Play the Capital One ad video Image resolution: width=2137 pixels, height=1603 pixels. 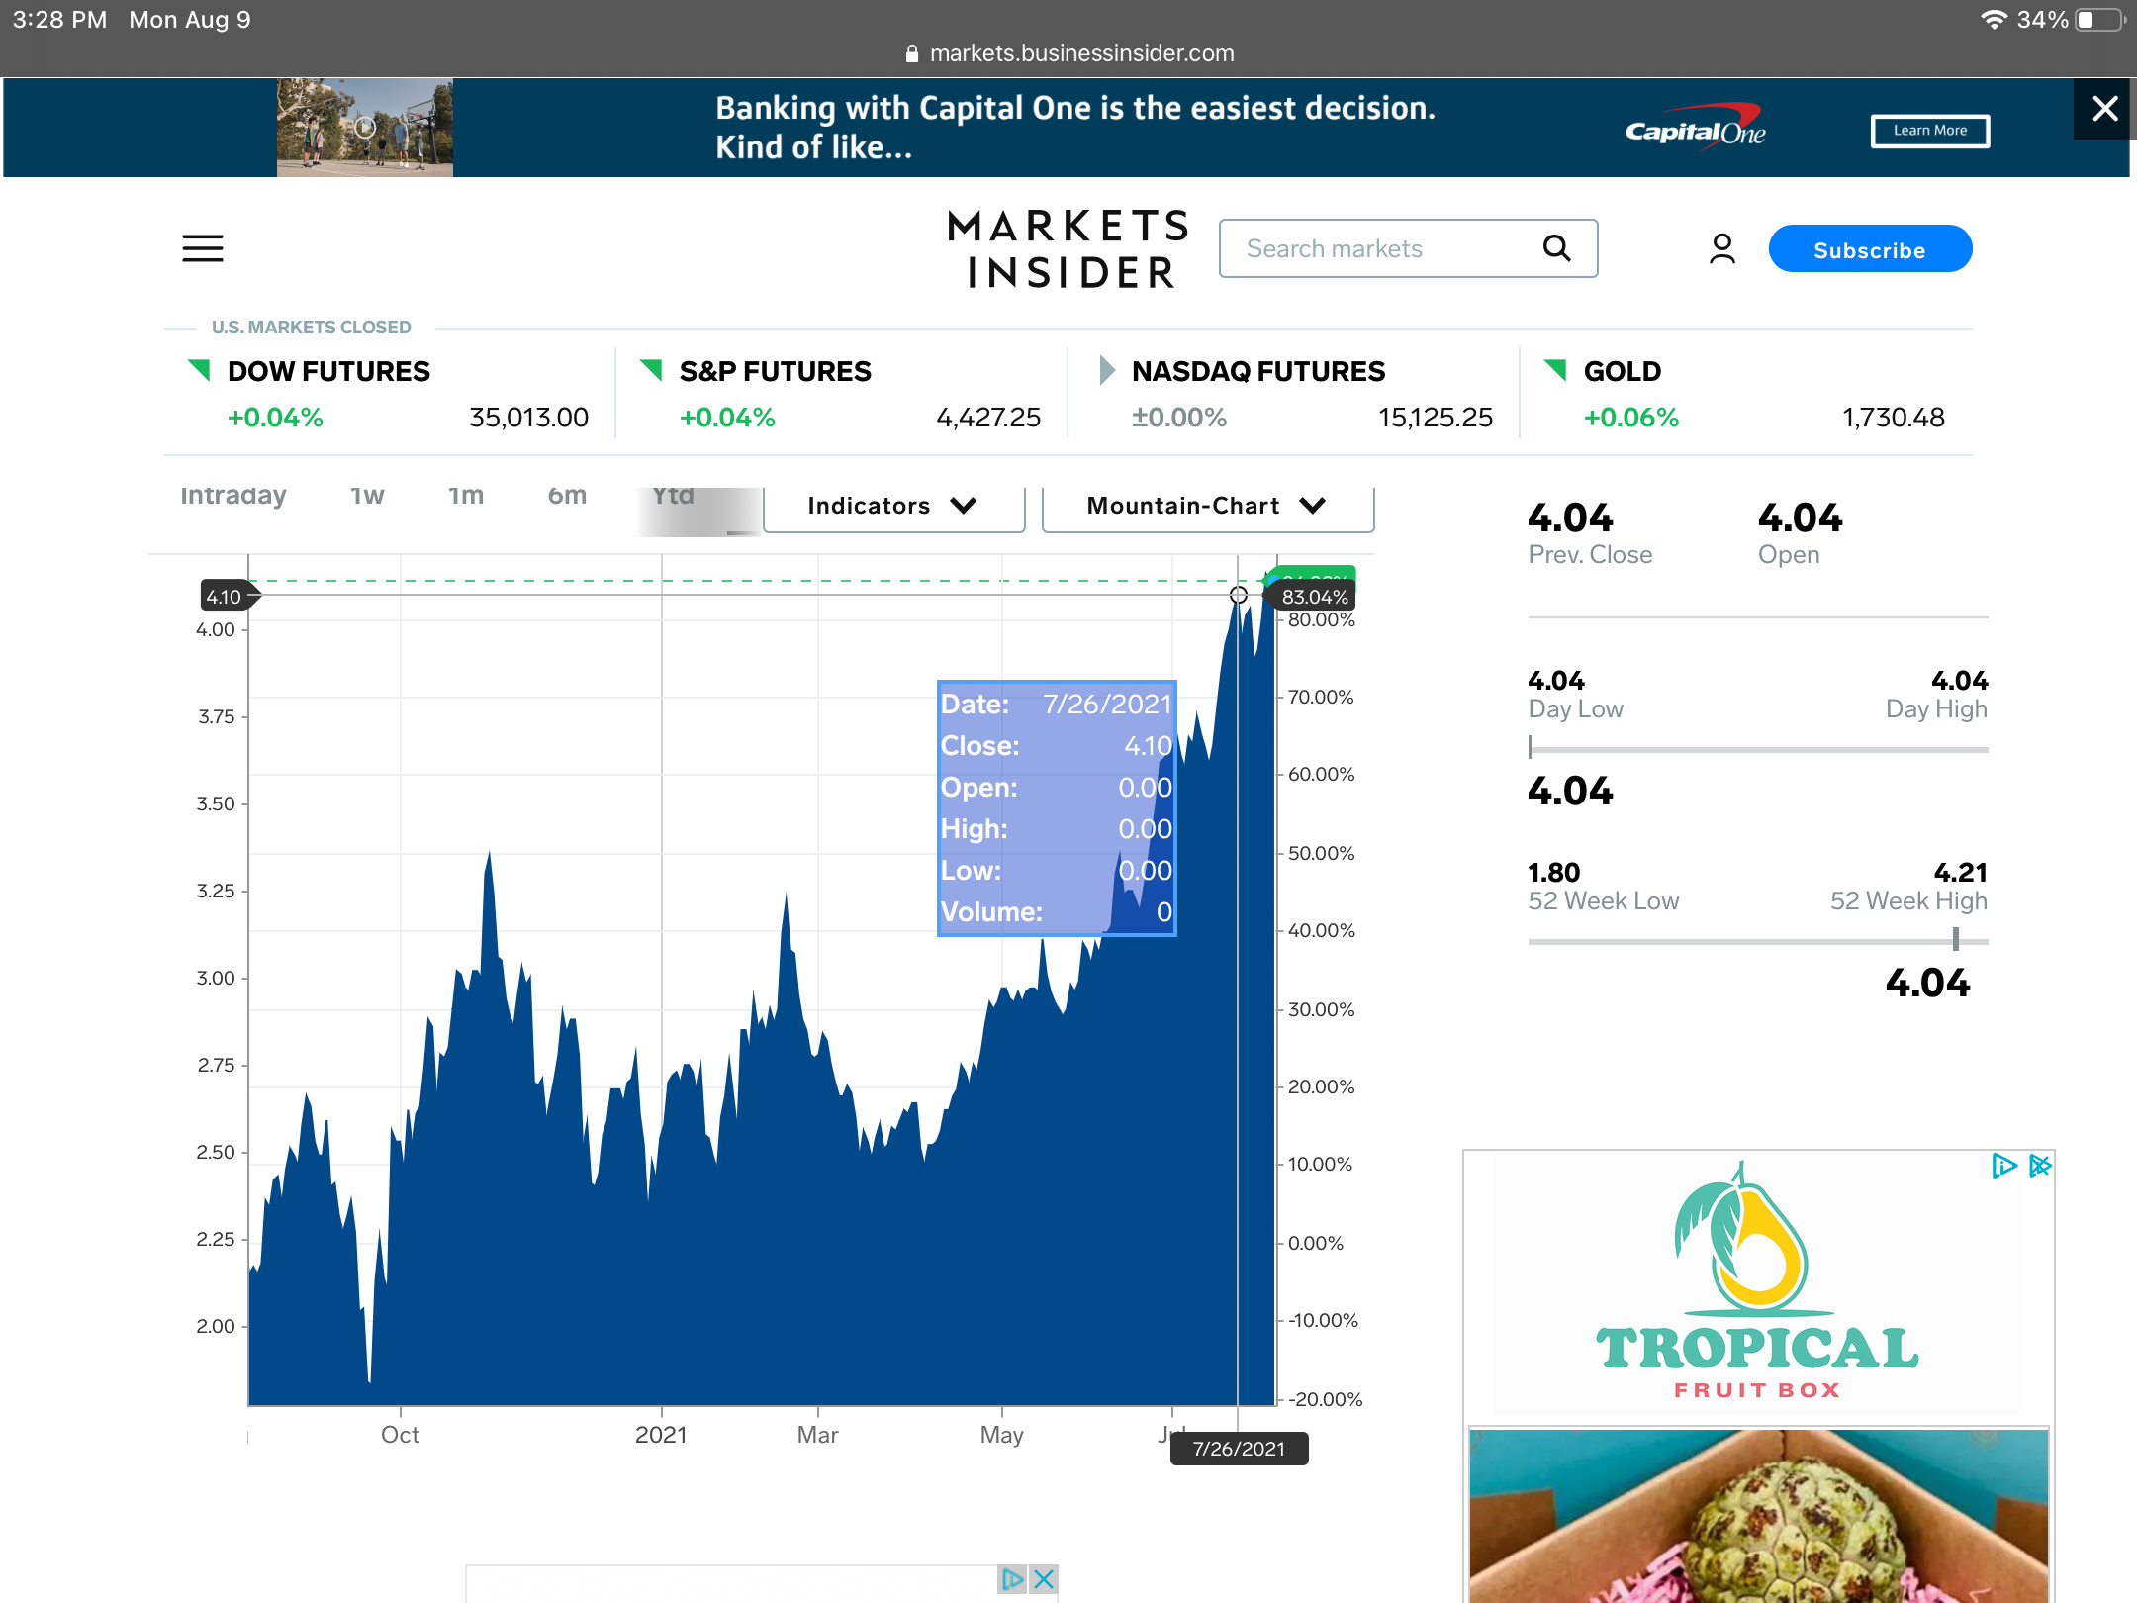365,127
